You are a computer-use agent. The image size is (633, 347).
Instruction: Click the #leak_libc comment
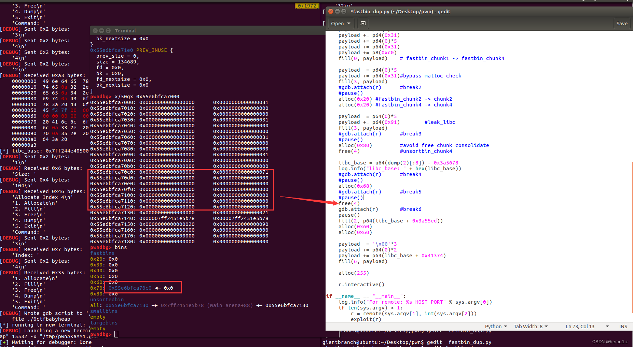tap(440, 122)
